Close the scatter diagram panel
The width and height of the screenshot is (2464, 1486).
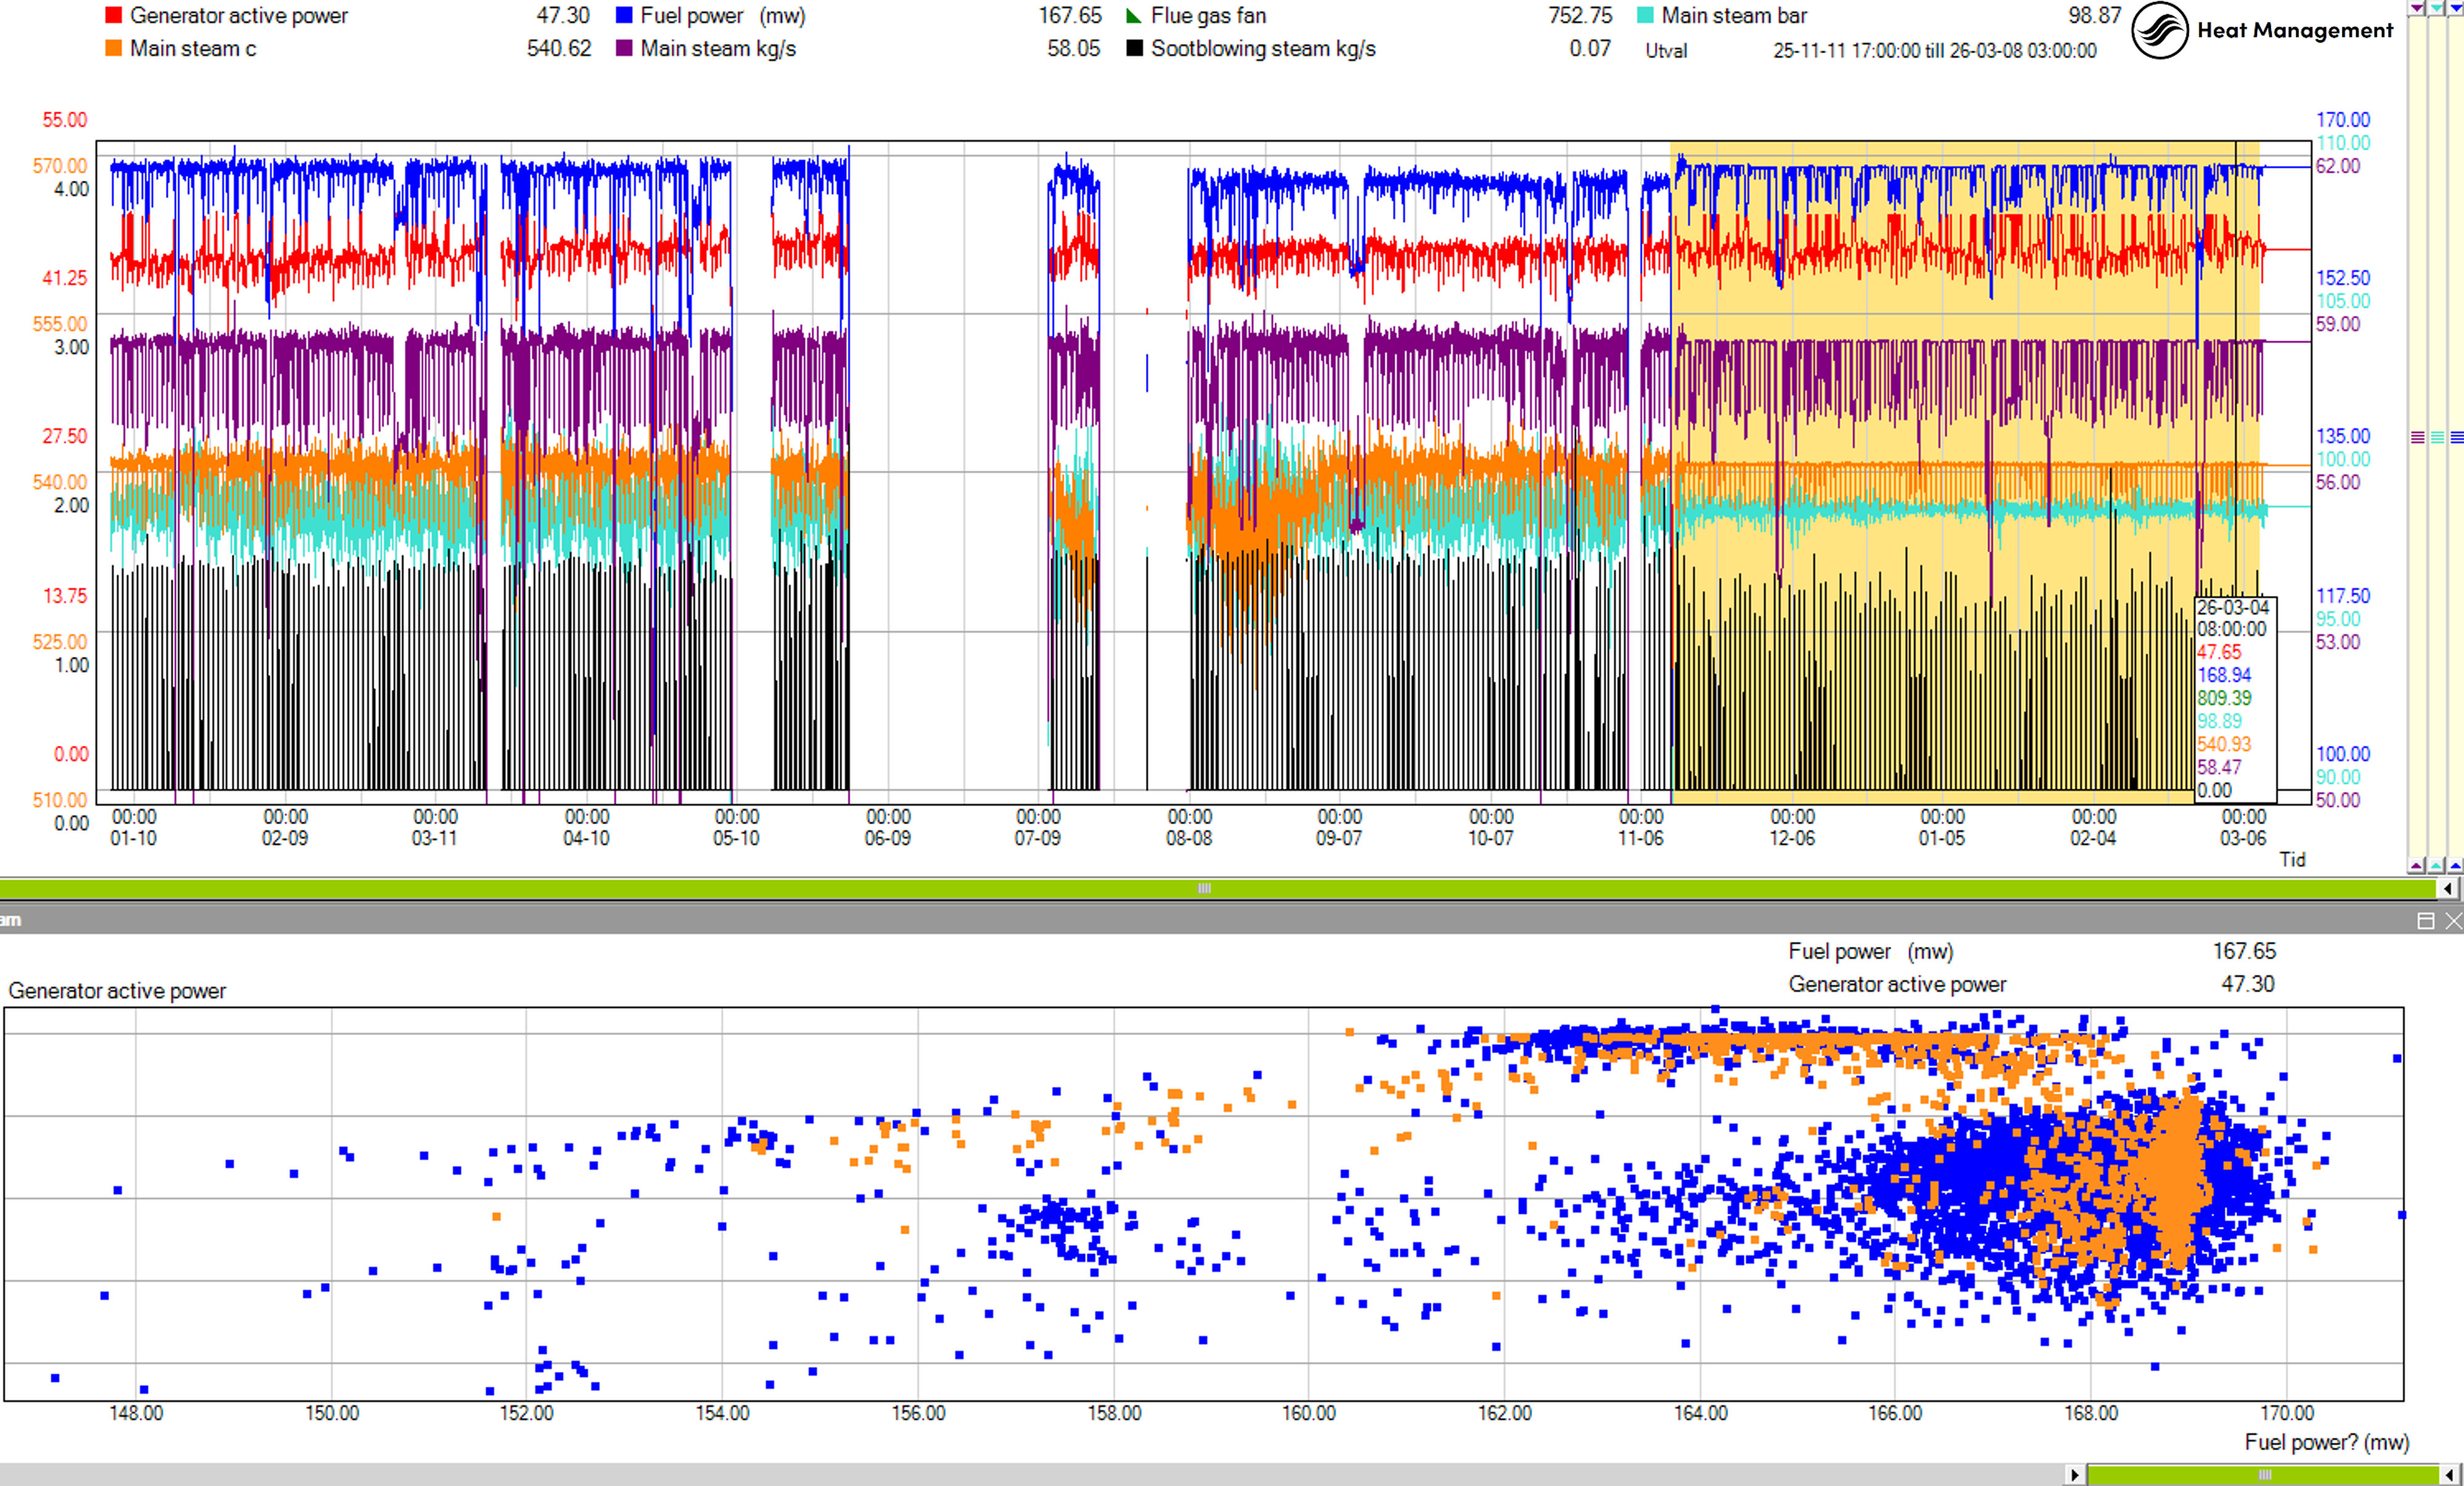(2453, 921)
